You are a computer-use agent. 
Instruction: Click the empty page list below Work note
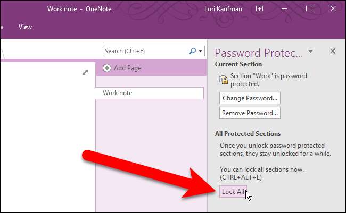point(150,154)
